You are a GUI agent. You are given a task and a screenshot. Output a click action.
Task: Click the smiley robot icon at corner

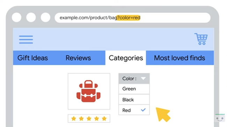[x=220, y=118]
